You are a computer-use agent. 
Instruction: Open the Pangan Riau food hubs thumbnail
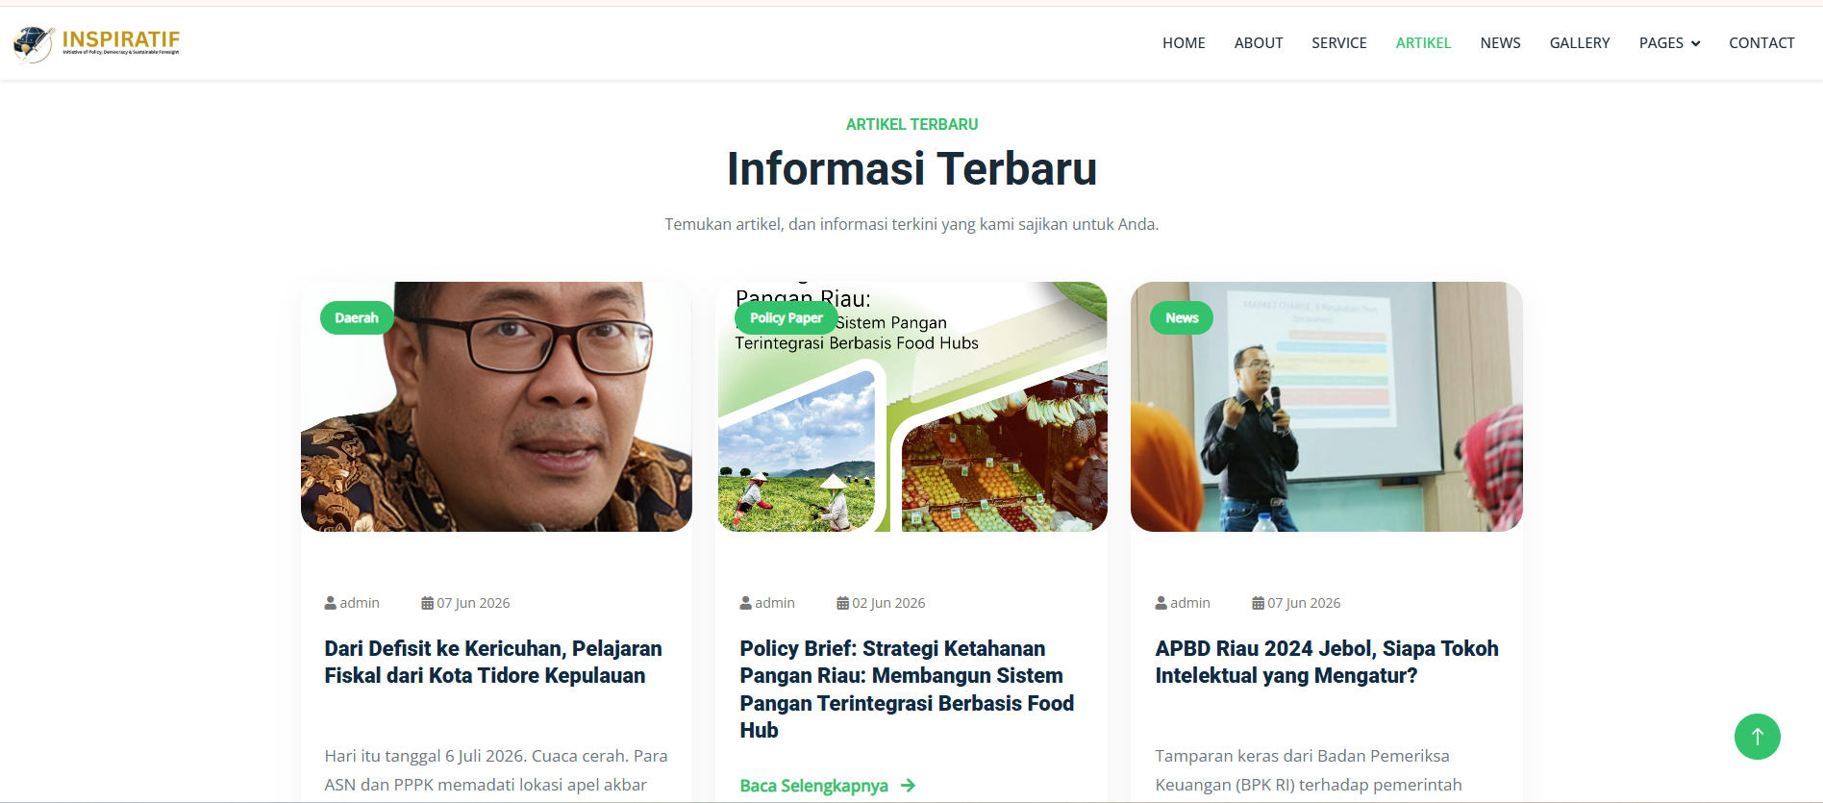coord(911,407)
